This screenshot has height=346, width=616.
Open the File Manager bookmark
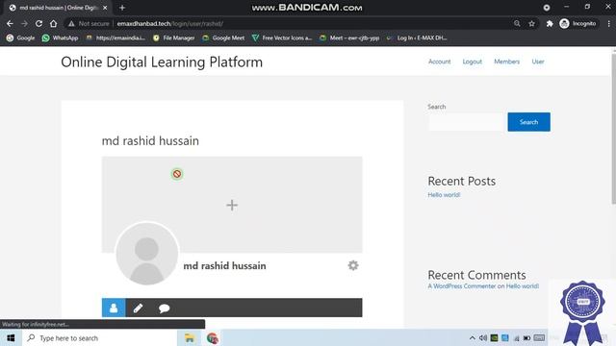pos(173,38)
